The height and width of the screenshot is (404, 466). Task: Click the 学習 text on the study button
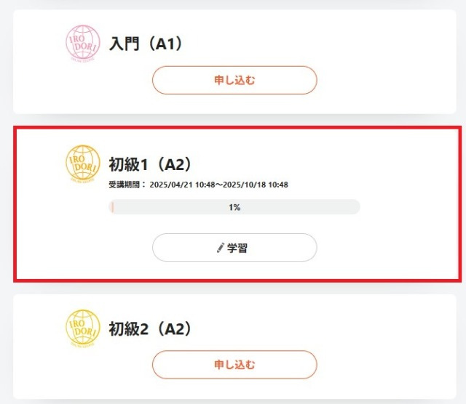coord(237,248)
